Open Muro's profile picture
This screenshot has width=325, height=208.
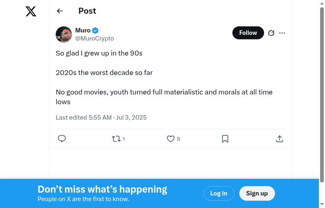coord(64,34)
